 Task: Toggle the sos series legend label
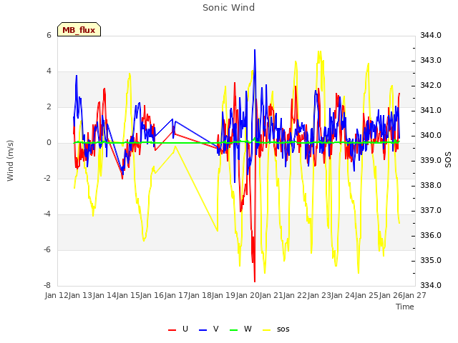[283, 329]
